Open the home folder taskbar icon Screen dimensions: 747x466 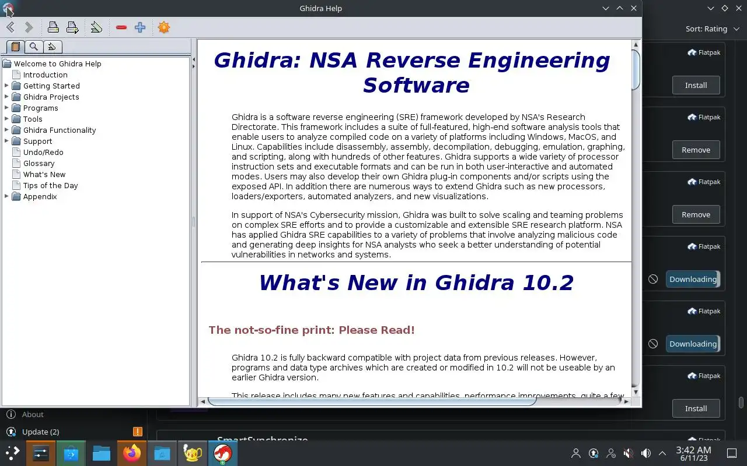click(162, 453)
